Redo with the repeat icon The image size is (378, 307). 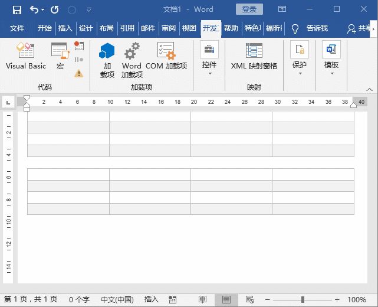pyautogui.click(x=55, y=10)
